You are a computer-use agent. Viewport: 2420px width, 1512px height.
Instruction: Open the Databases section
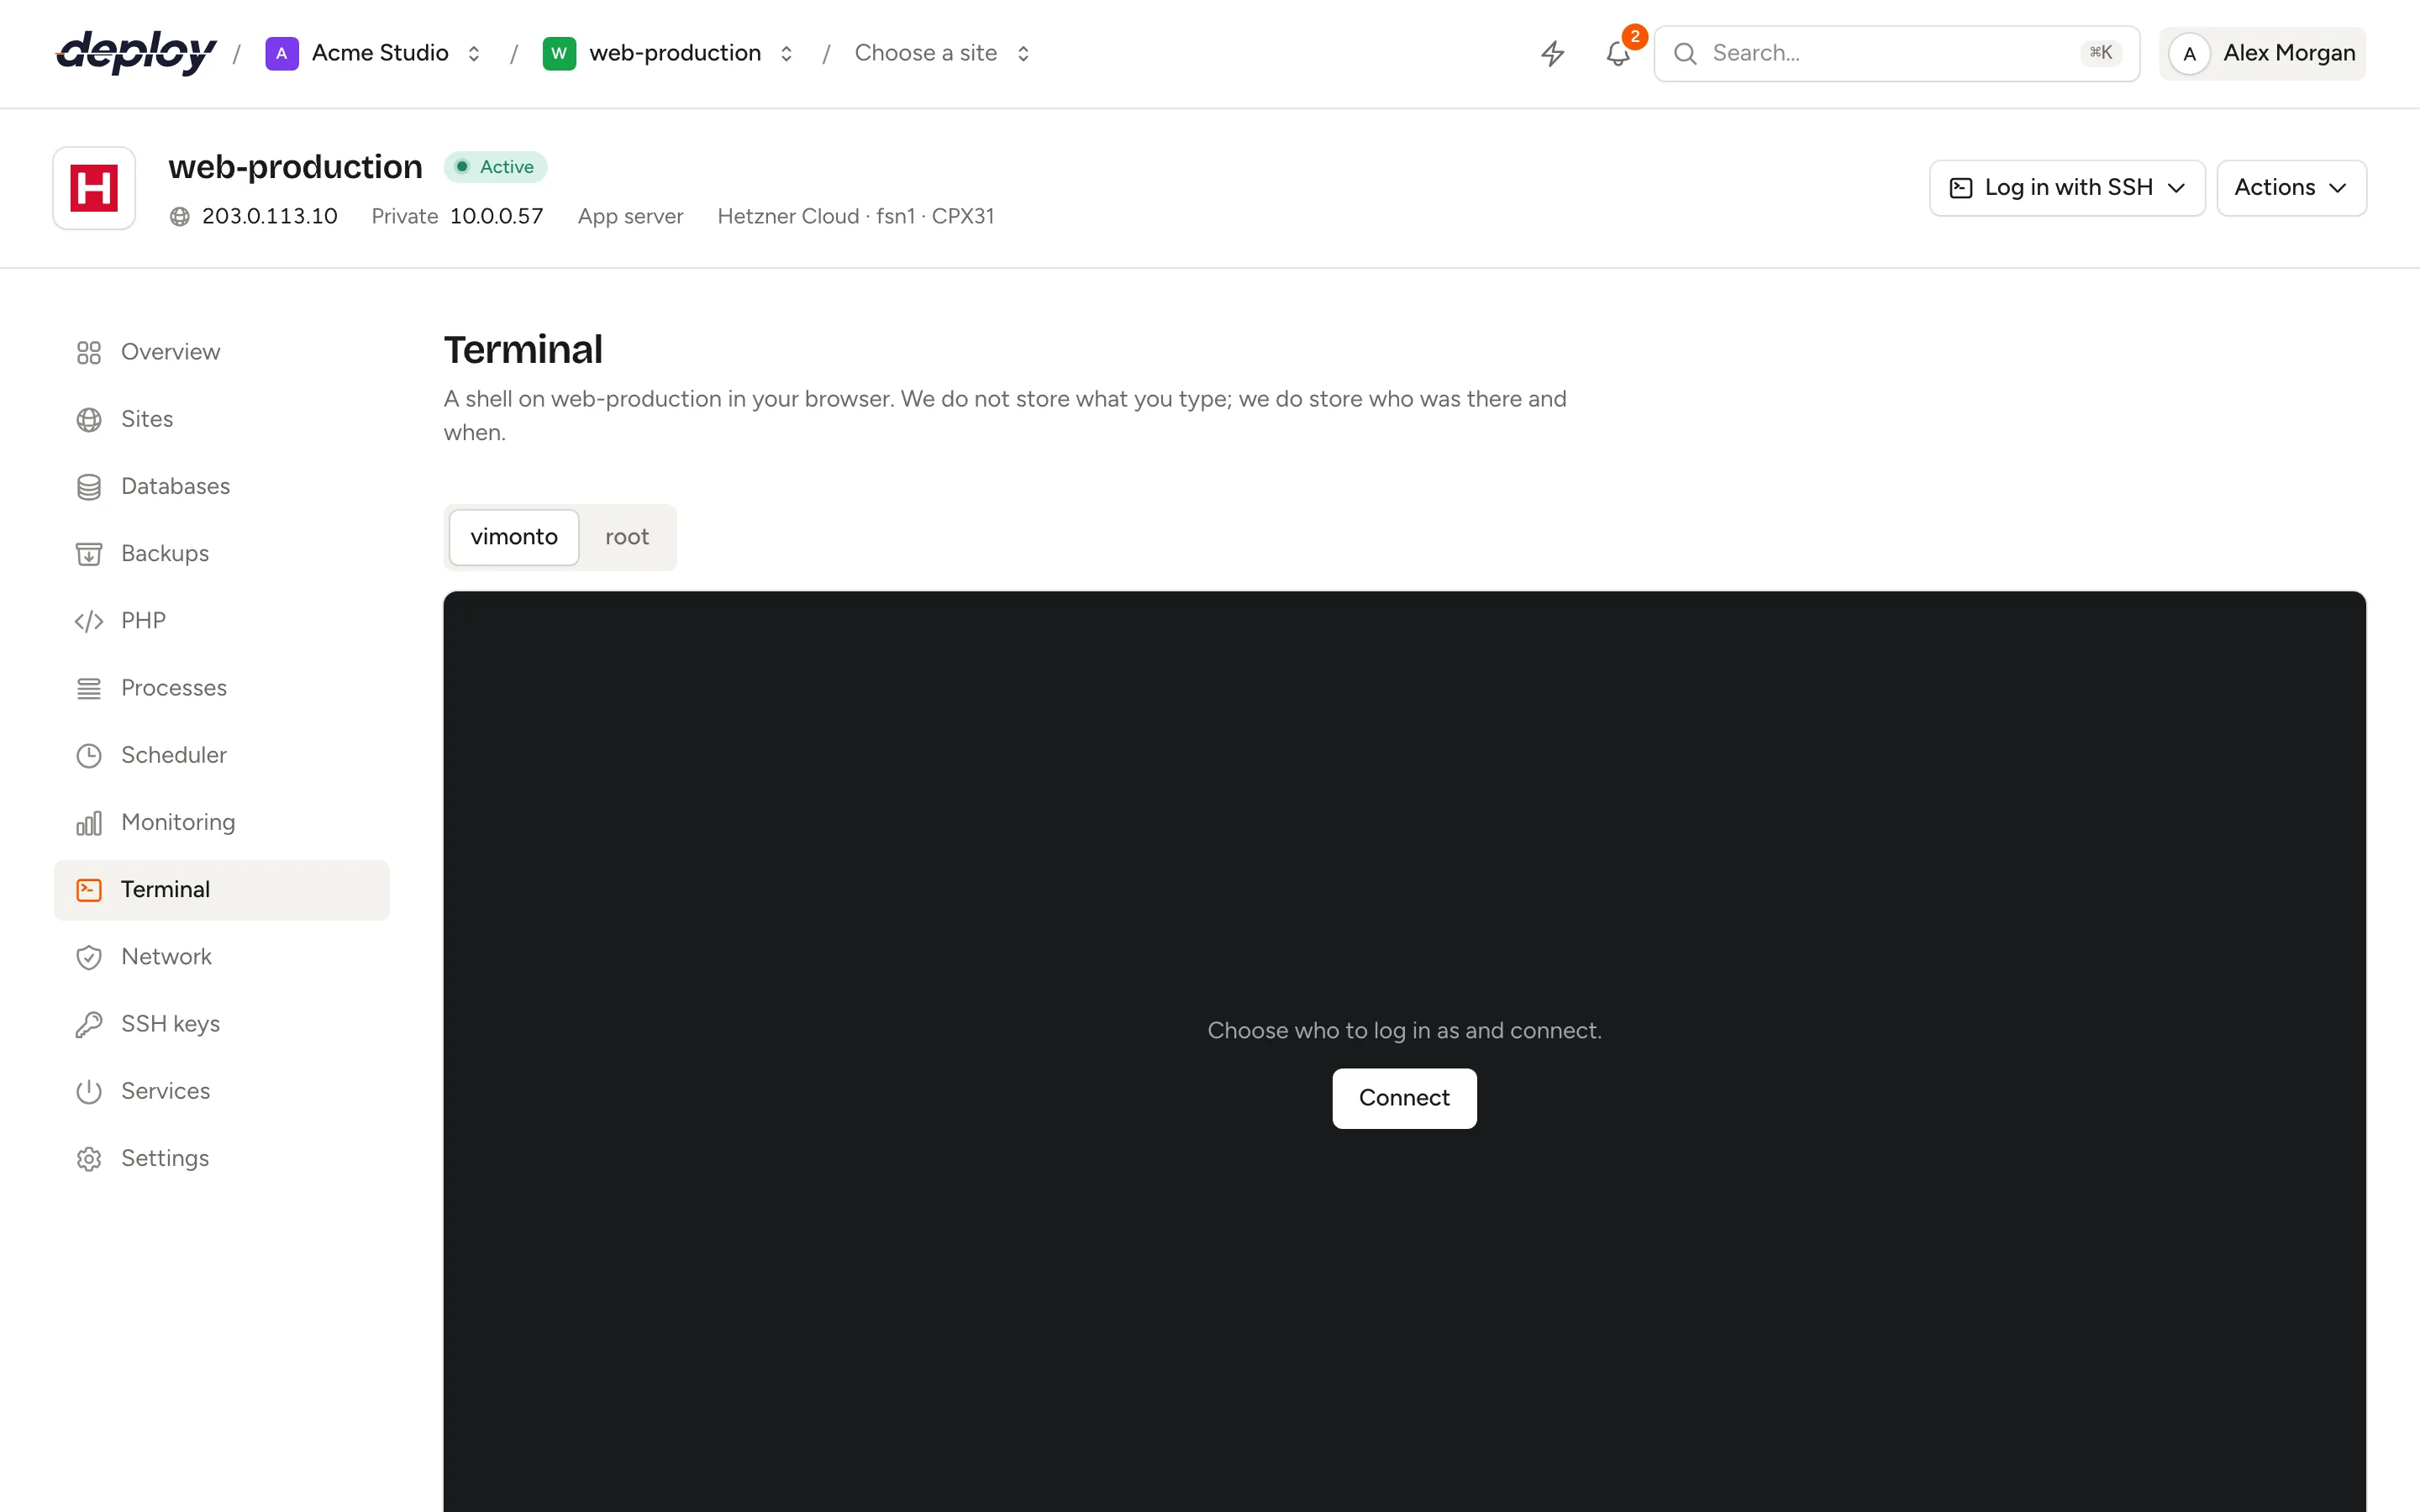coord(222,486)
